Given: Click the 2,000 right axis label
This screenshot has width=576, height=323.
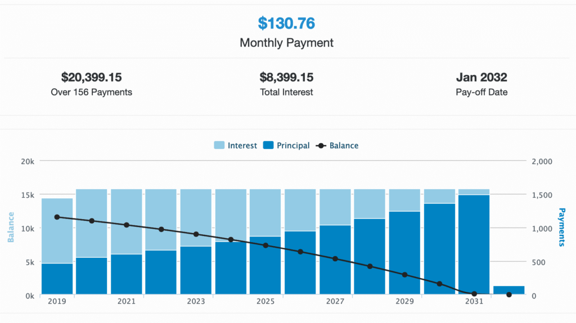Looking at the screenshot, I should point(542,162).
